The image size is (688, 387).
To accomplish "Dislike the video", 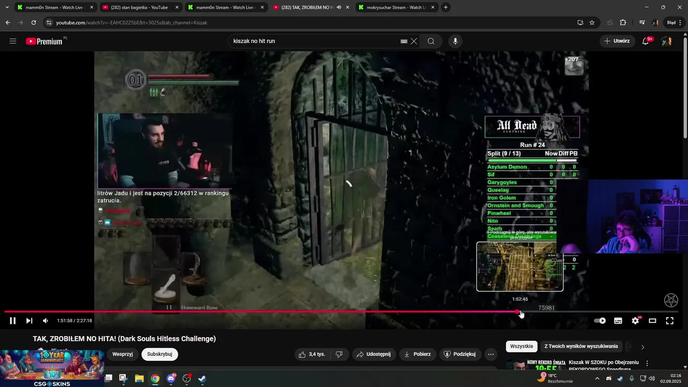I will 339,354.
